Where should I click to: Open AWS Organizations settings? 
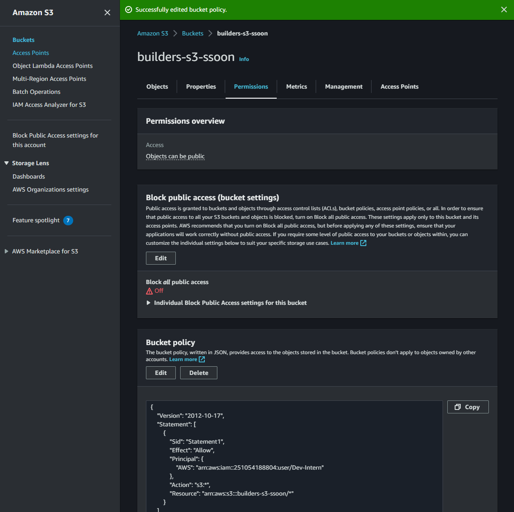pos(51,189)
